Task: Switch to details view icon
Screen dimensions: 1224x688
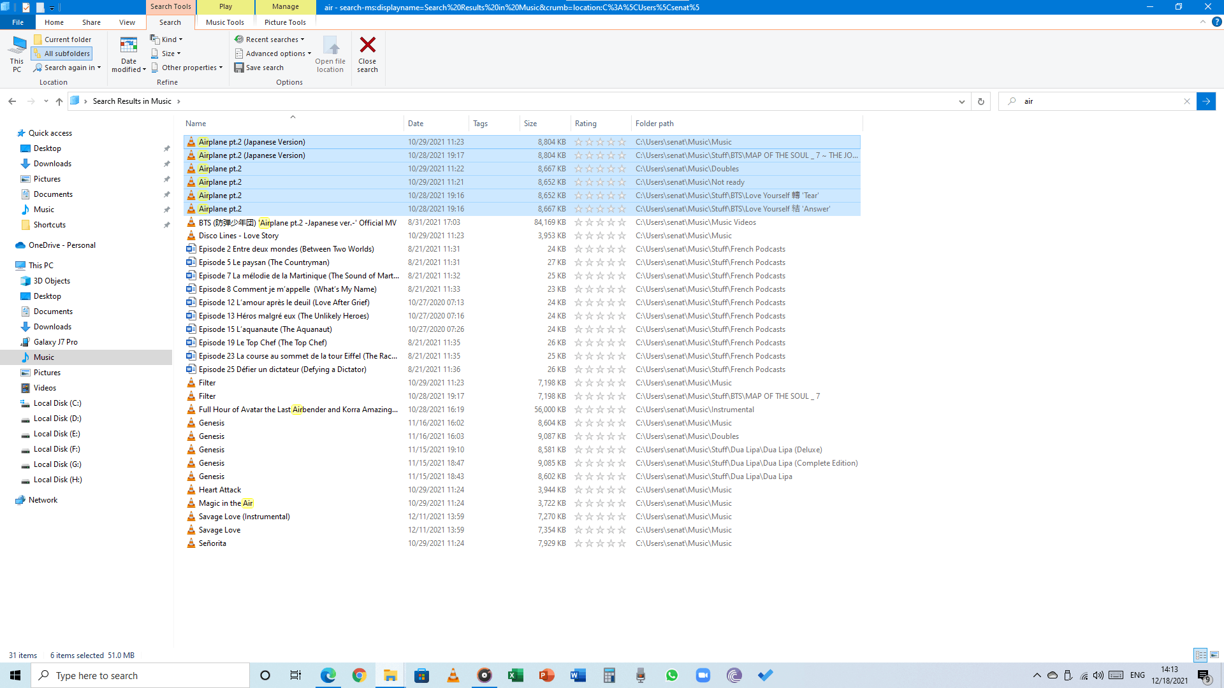Action: (x=1200, y=655)
